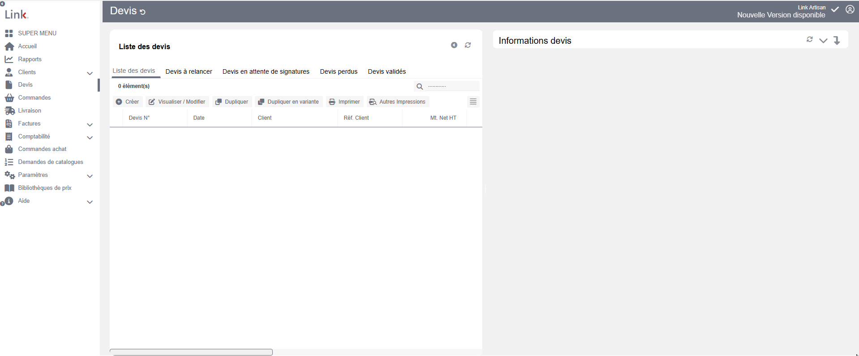Open the list columns hamburger menu

473,102
